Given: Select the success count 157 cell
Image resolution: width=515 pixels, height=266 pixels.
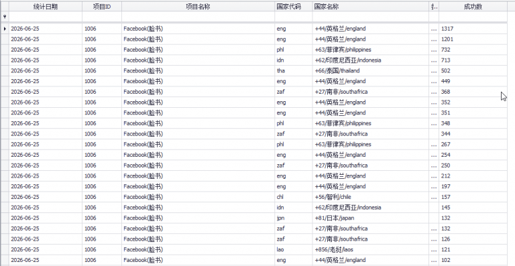Looking at the screenshot, I should (x=473, y=197).
